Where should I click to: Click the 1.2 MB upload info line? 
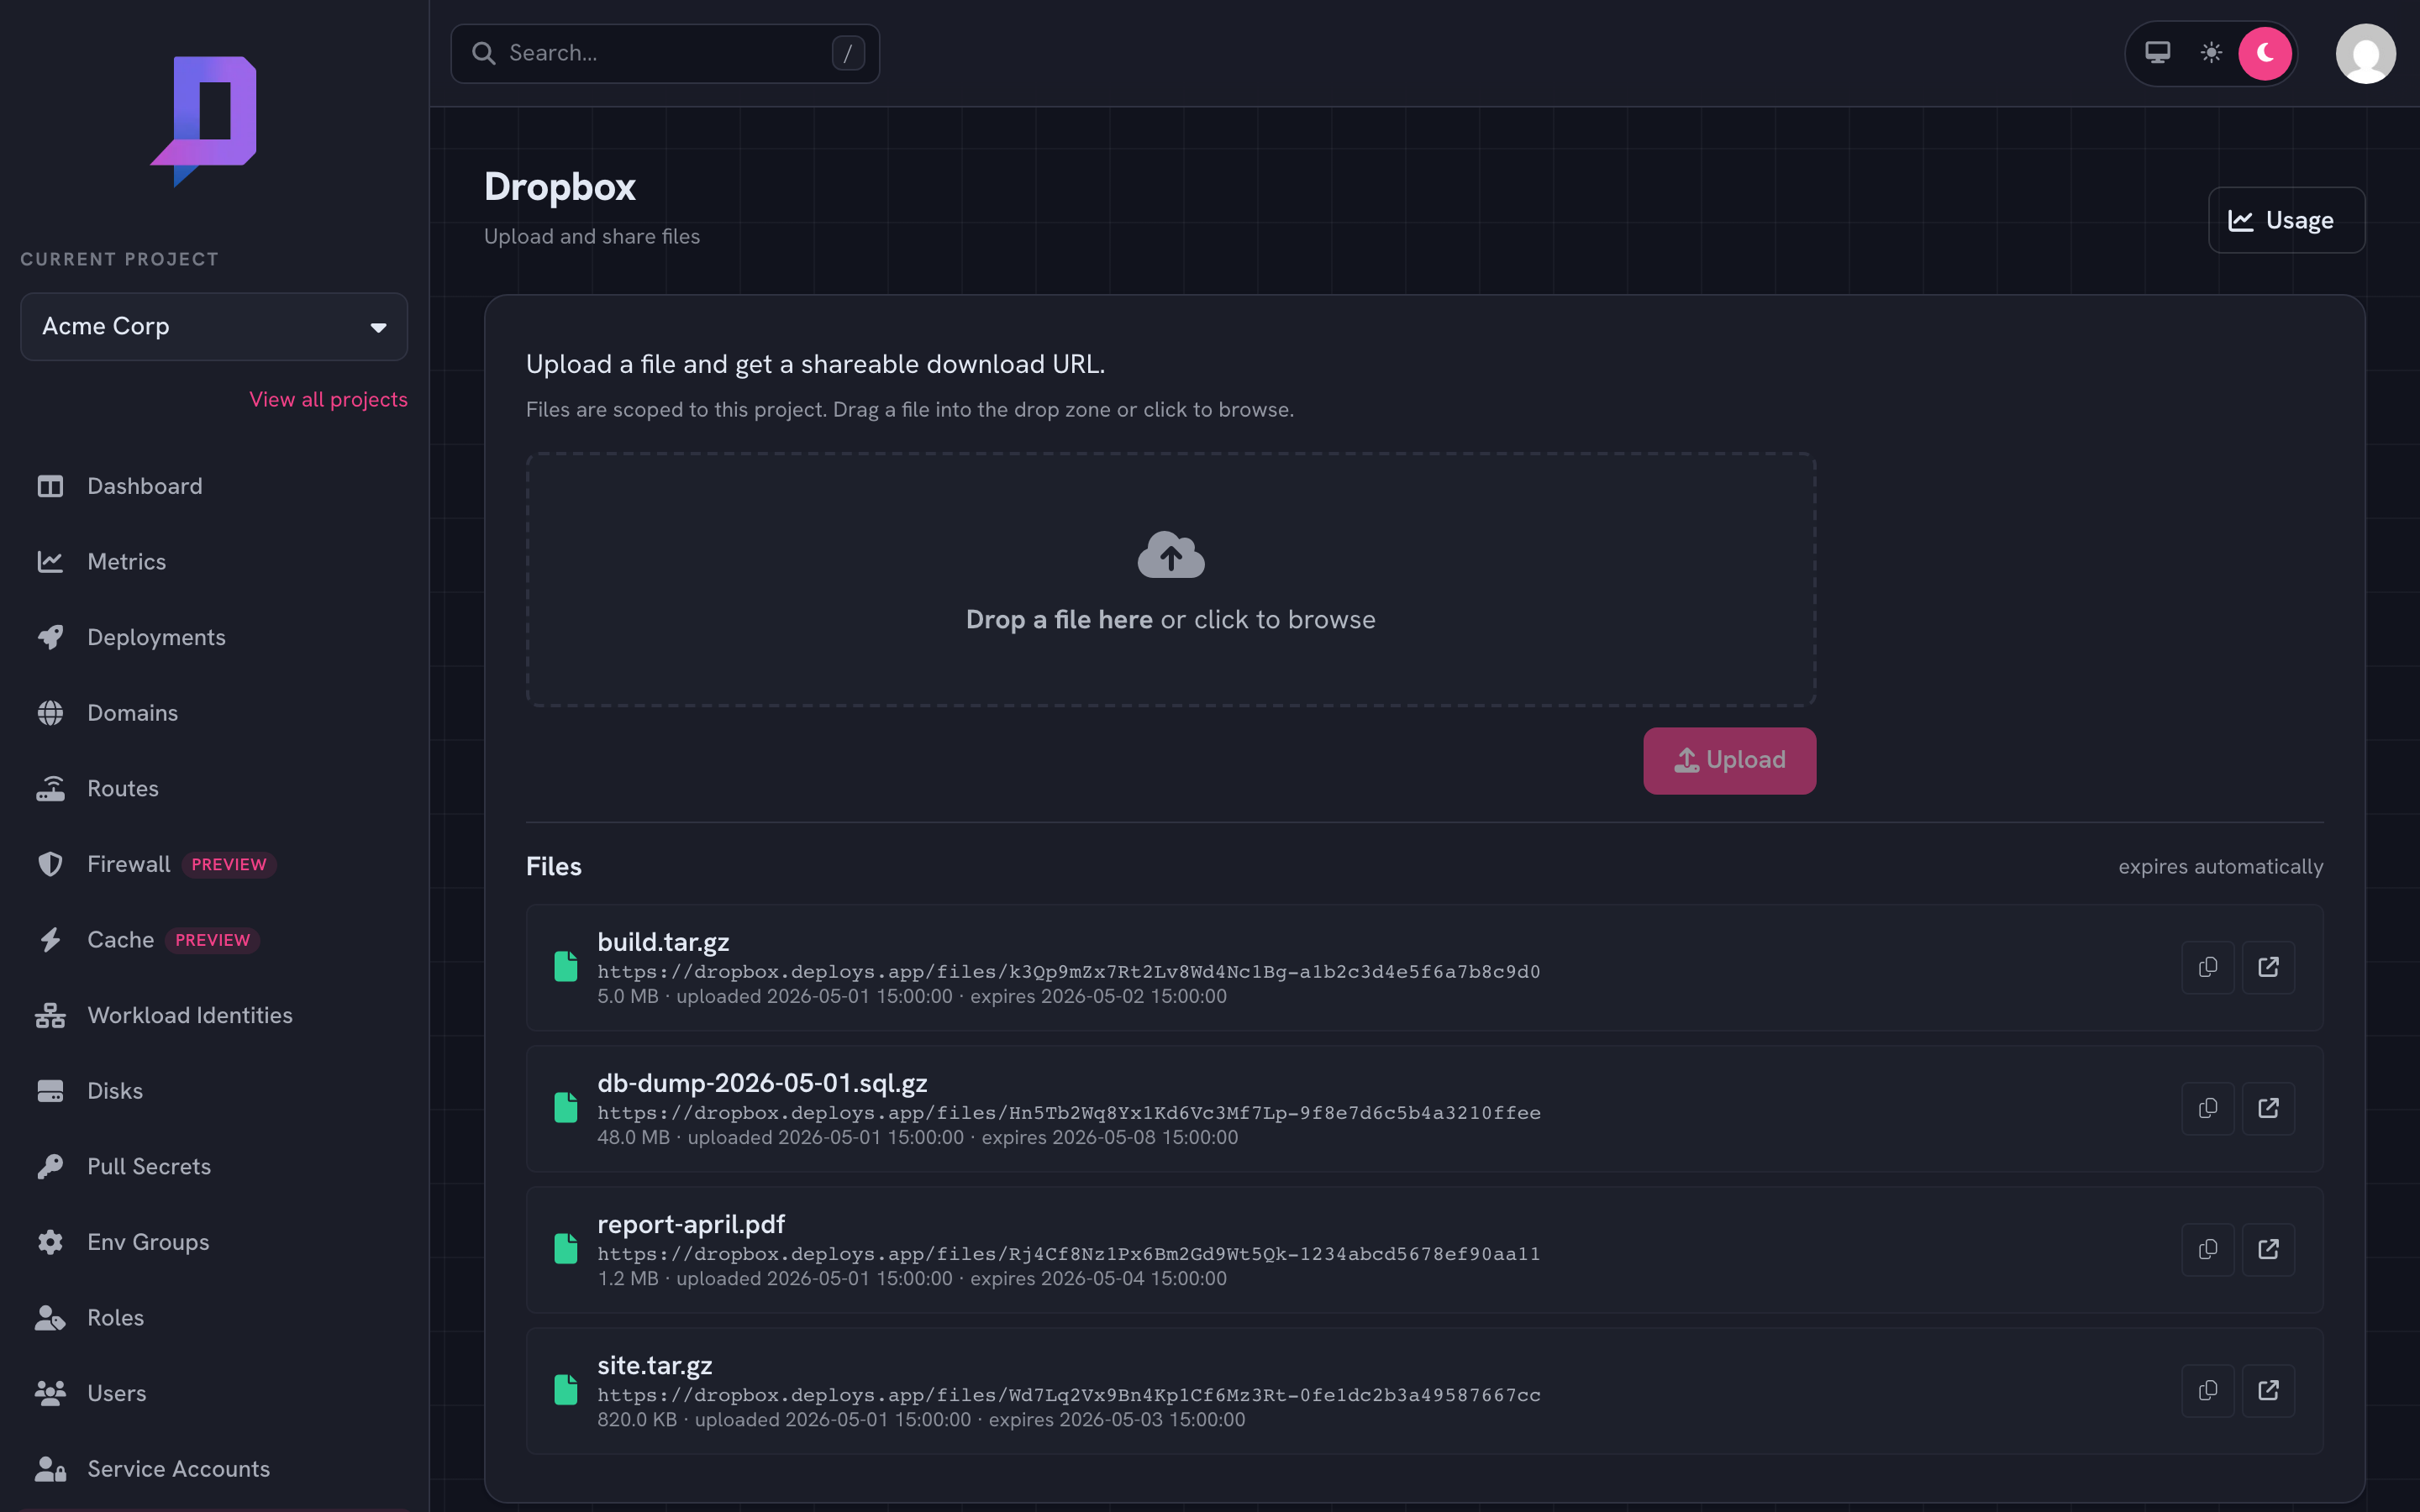coord(912,1278)
